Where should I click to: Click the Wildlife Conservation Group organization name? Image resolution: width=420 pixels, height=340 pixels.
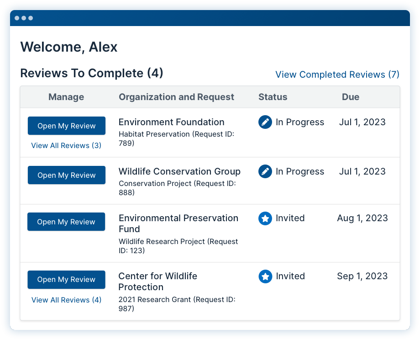coord(179,171)
